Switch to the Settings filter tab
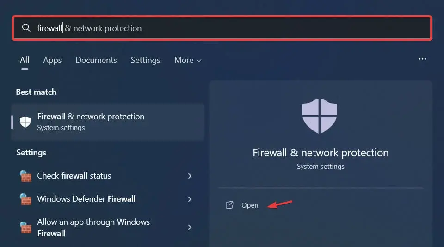Image resolution: width=444 pixels, height=247 pixels. [145, 60]
